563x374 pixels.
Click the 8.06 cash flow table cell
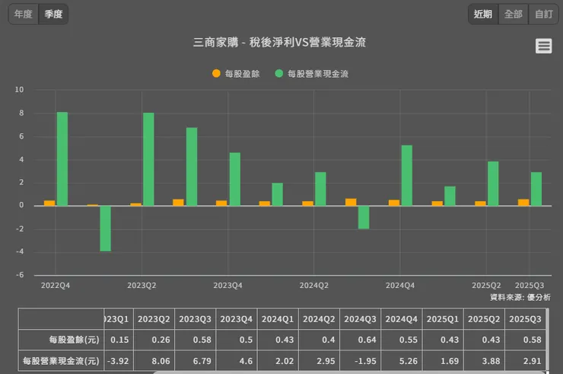[x=154, y=361]
